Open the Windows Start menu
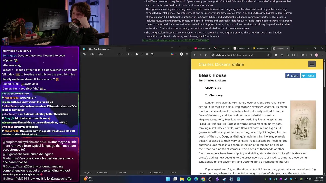This screenshot has height=183, width=326. [x=168, y=179]
